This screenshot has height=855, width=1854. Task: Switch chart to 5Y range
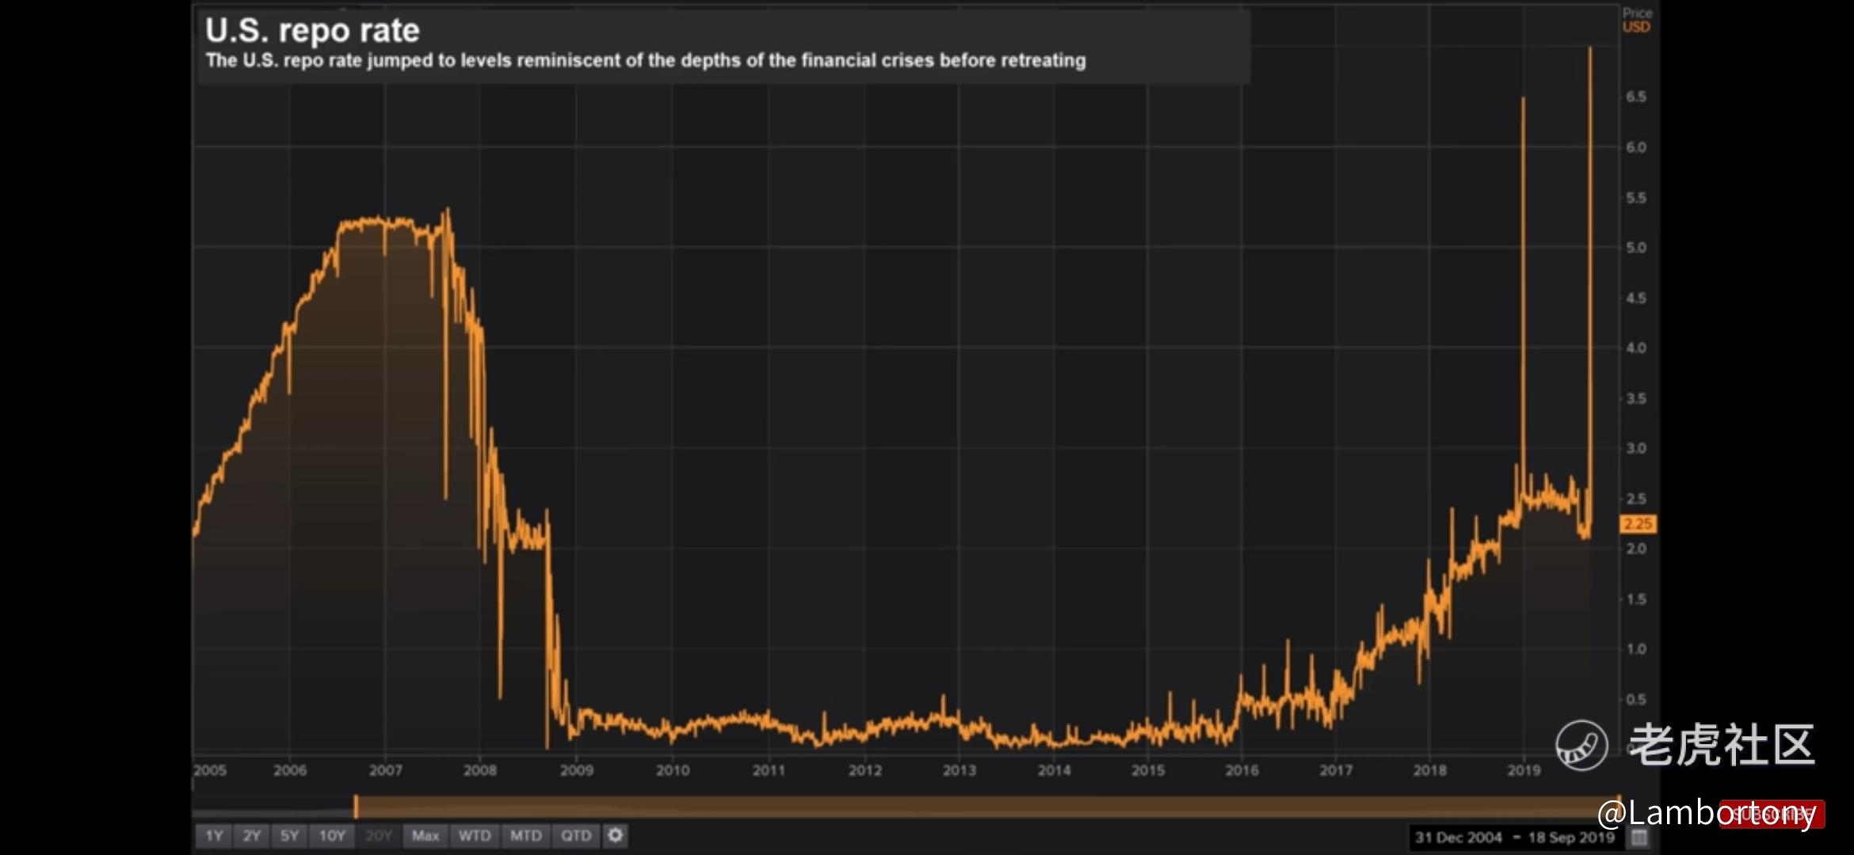[290, 835]
